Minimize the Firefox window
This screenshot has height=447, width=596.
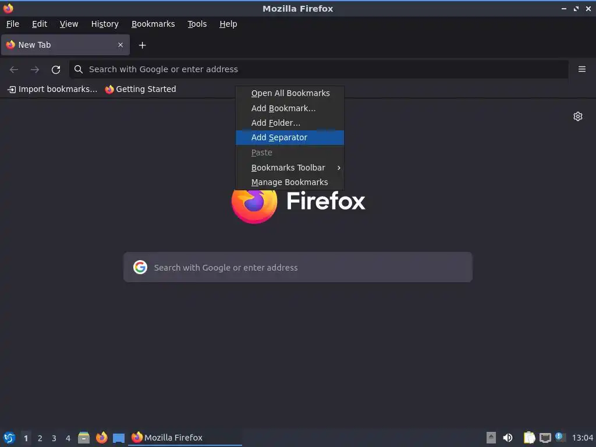pos(563,8)
